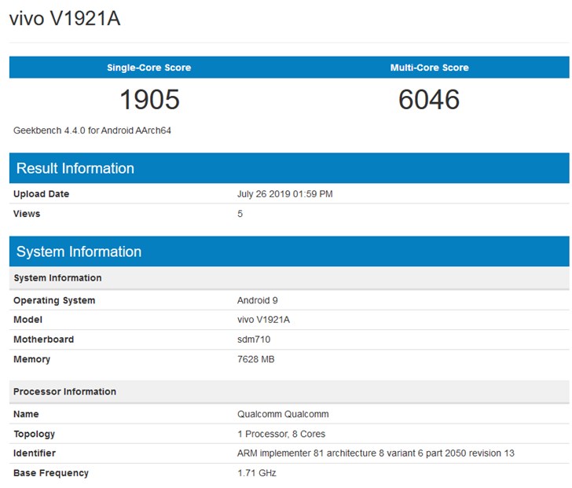This screenshot has height=488, width=572.
Task: Select the Android 9 operating system value
Action: pos(258,300)
